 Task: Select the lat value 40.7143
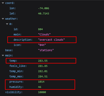pyautogui.click(x=44, y=13)
